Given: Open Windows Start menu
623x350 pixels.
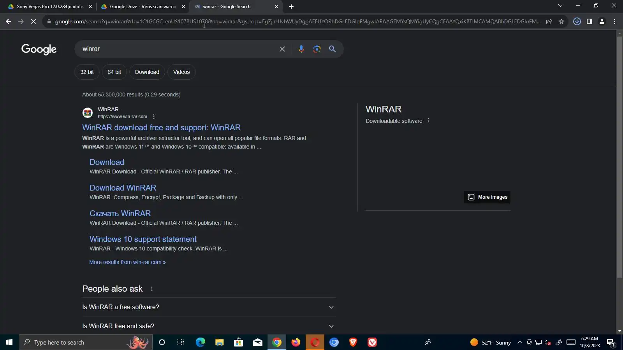Looking at the screenshot, I should [9, 343].
